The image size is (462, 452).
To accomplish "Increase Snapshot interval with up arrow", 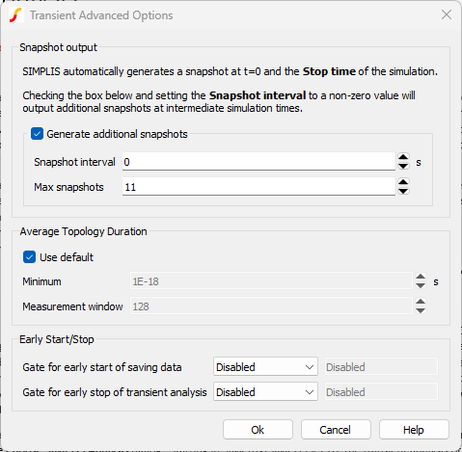I will pos(403,157).
